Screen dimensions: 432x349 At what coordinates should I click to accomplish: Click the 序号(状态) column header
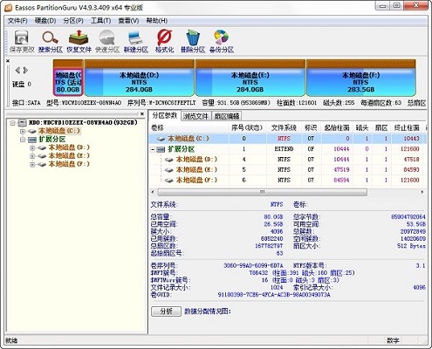point(248,127)
